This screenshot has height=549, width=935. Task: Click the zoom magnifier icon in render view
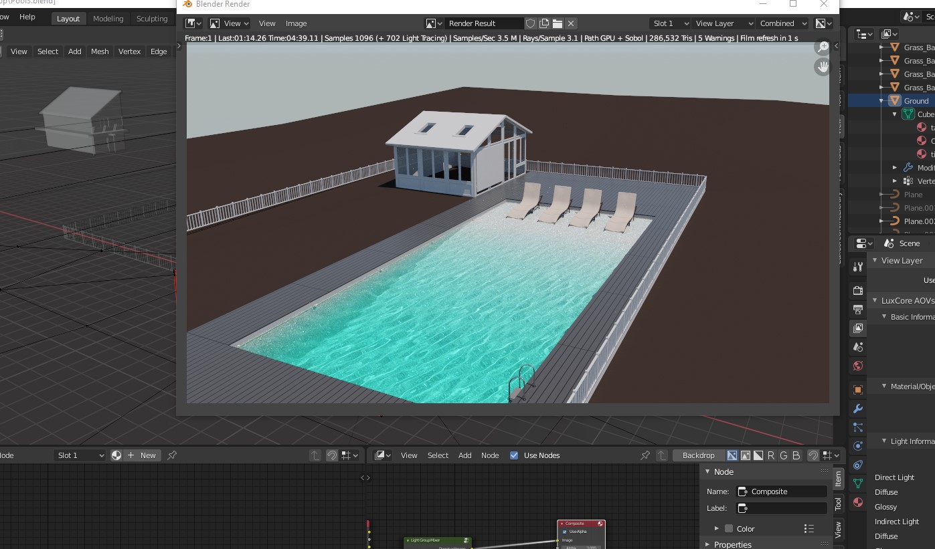pos(823,47)
